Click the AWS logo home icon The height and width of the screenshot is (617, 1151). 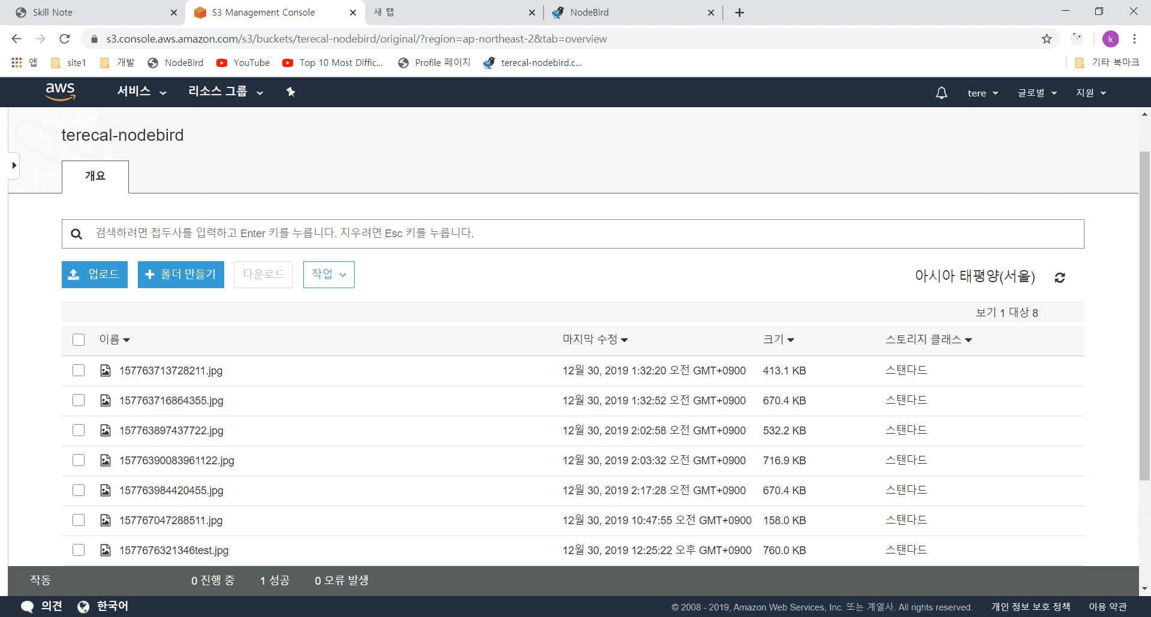(x=61, y=92)
